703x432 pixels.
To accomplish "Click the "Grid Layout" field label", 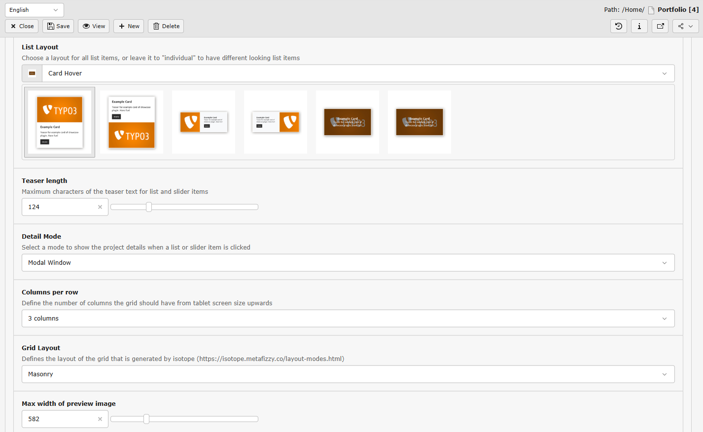I will tap(41, 348).
